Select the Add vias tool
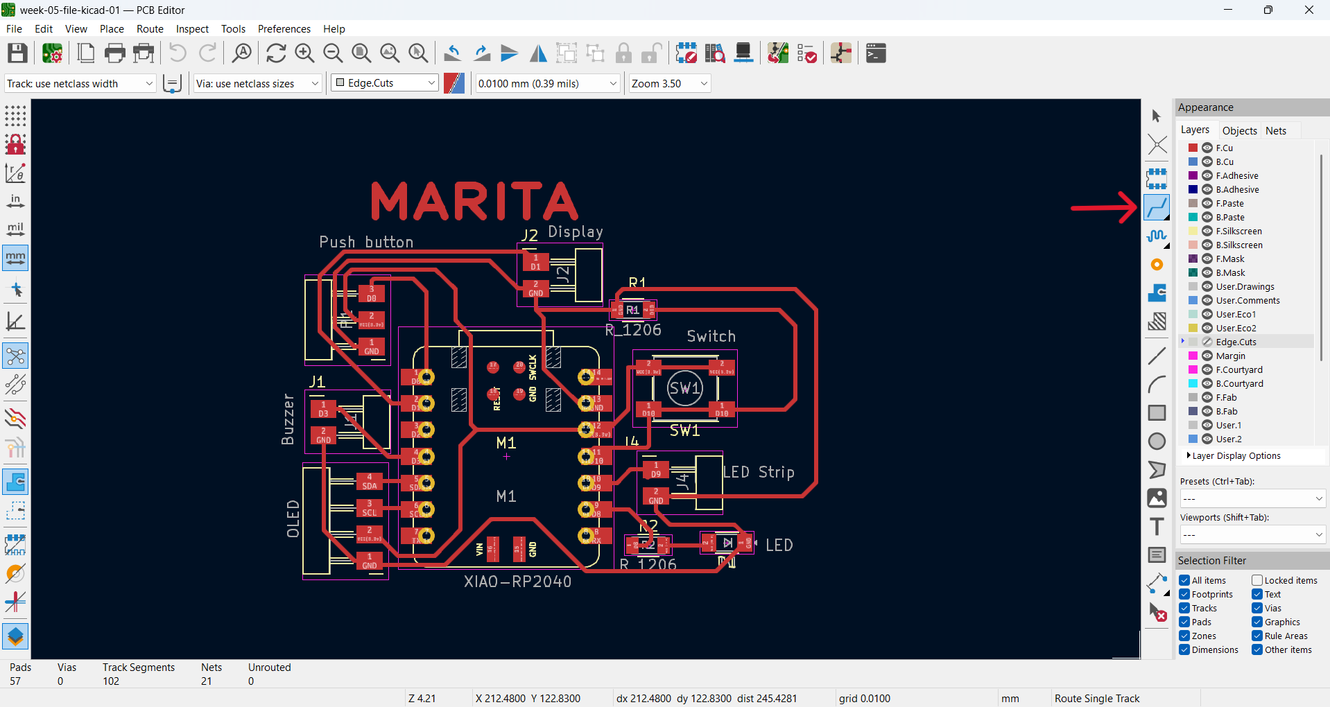The image size is (1330, 707). pos(1157,264)
